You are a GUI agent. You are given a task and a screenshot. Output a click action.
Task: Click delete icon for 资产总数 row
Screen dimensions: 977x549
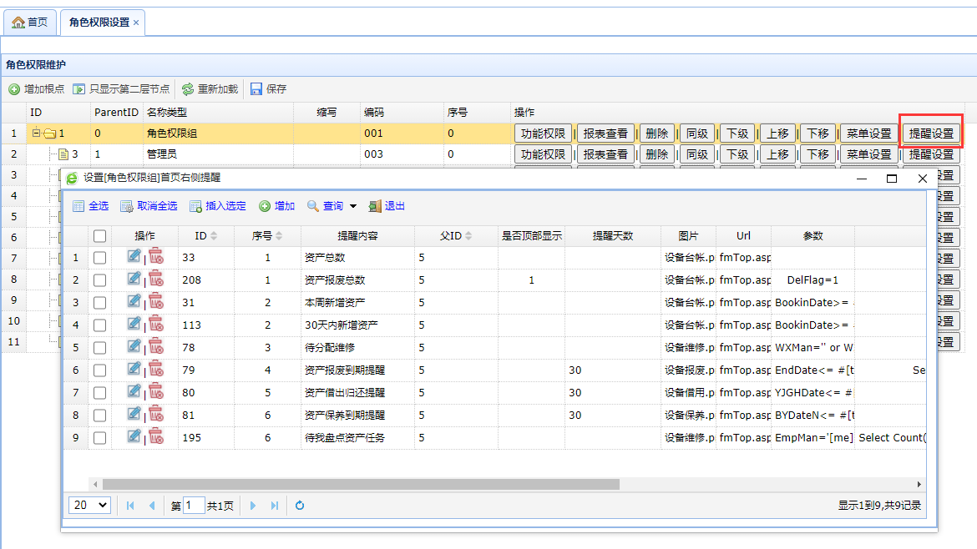coord(156,256)
